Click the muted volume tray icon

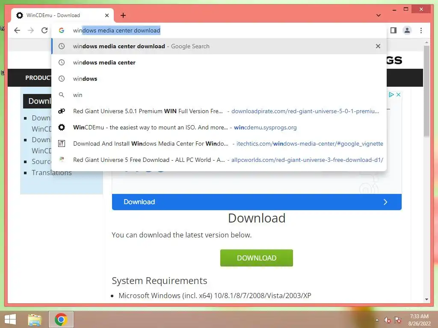tap(387, 320)
